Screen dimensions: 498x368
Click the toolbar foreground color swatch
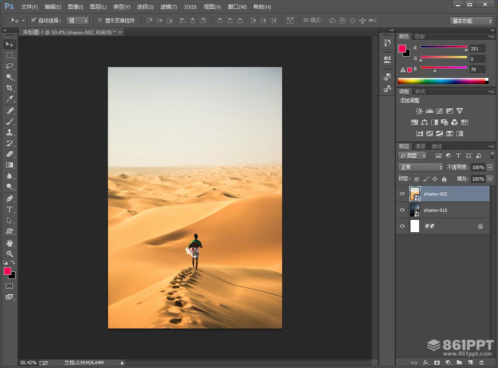point(8,271)
